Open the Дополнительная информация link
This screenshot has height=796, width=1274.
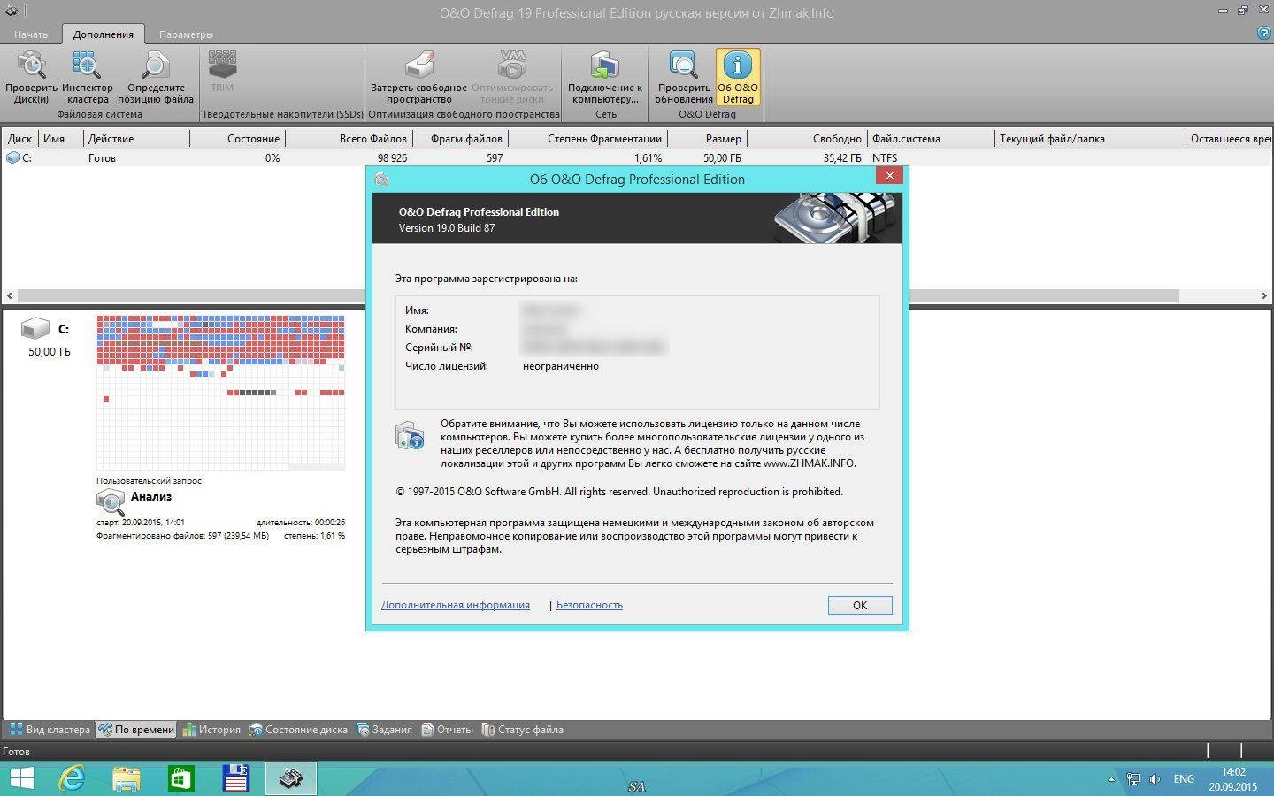(x=456, y=605)
